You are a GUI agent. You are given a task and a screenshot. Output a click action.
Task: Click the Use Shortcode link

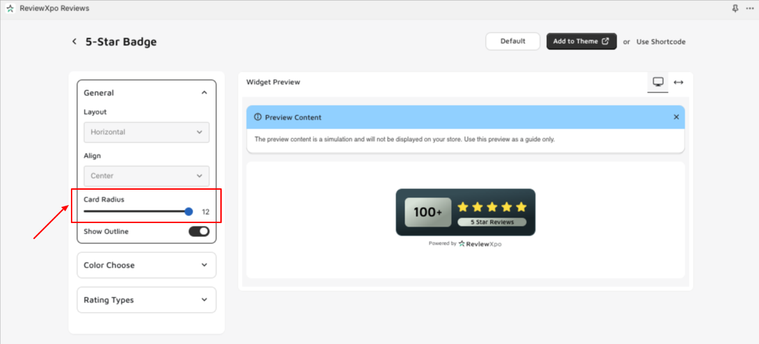point(661,42)
